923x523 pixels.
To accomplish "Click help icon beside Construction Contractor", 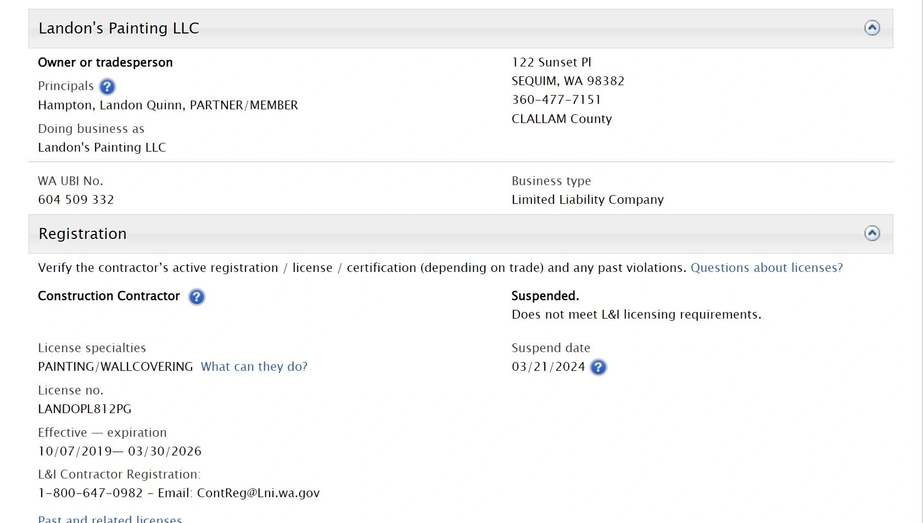I will point(197,297).
